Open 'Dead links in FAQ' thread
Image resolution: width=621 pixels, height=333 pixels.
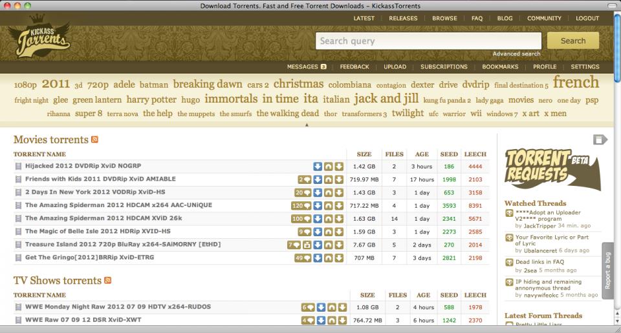click(539, 262)
